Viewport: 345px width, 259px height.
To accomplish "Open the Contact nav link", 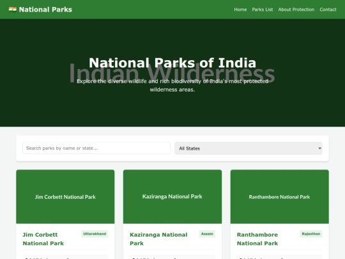I will click(x=328, y=10).
